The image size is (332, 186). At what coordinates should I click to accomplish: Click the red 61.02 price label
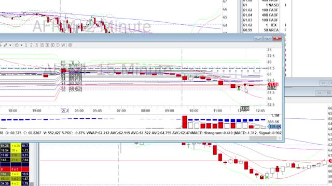tap(273, 84)
